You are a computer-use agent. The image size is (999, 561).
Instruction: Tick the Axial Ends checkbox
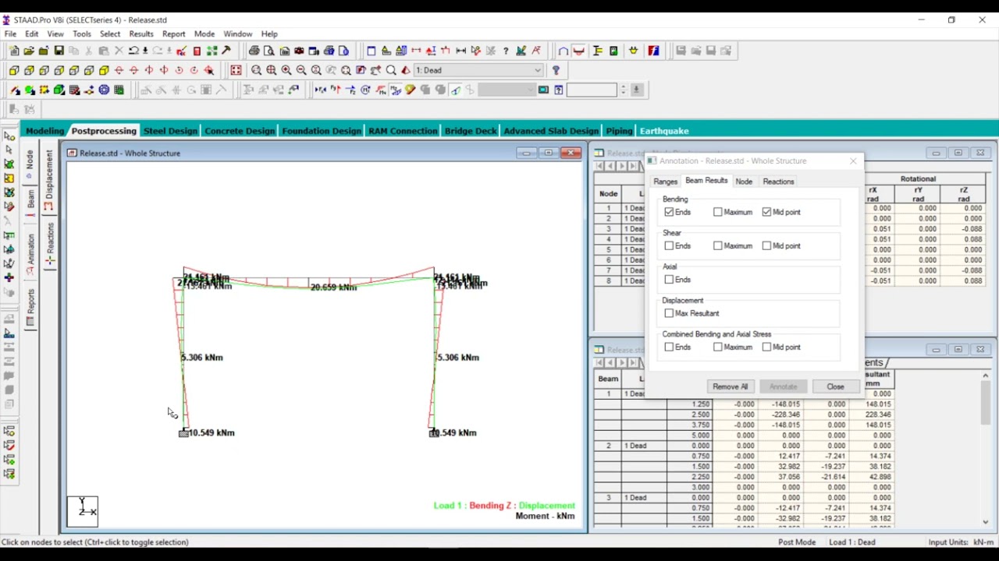(669, 279)
